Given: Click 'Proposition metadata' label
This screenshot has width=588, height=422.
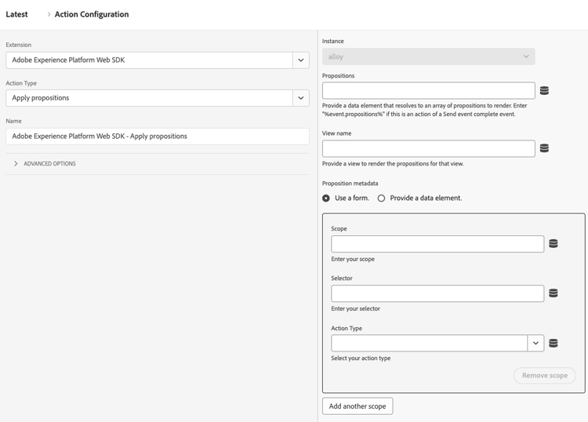Looking at the screenshot, I should coord(350,184).
